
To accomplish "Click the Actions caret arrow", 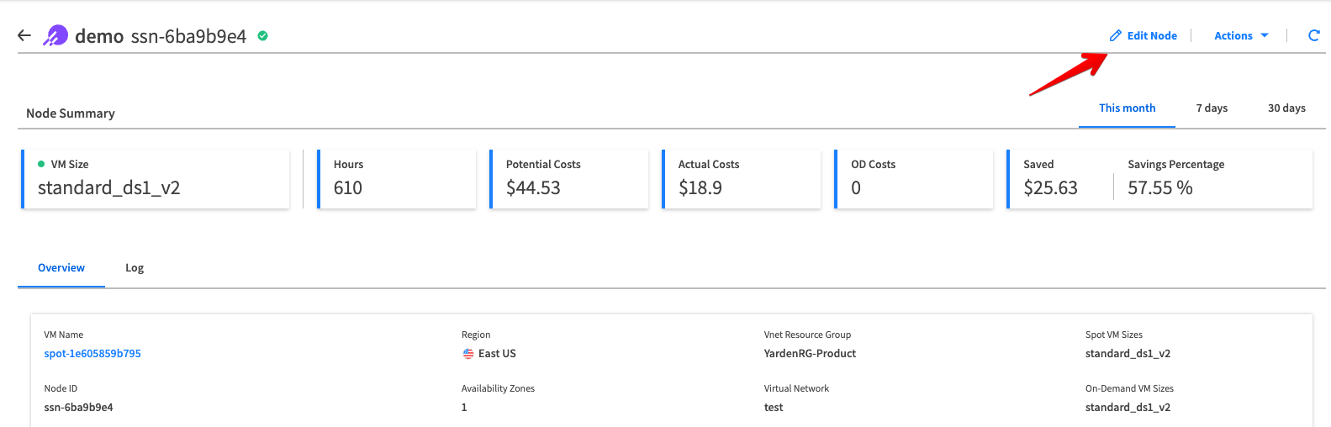I will 1265,35.
